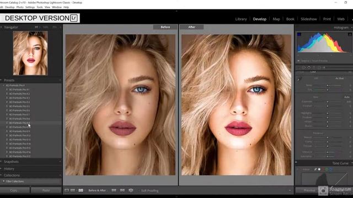Toggle highlight clipping indicator in histogram

350,34
